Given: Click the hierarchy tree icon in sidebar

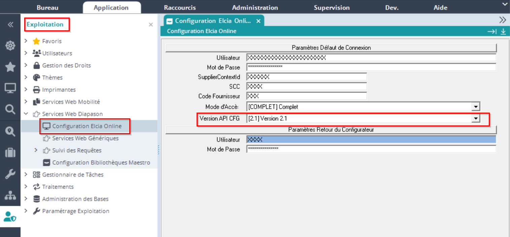Looking at the screenshot, I should coord(10,196).
